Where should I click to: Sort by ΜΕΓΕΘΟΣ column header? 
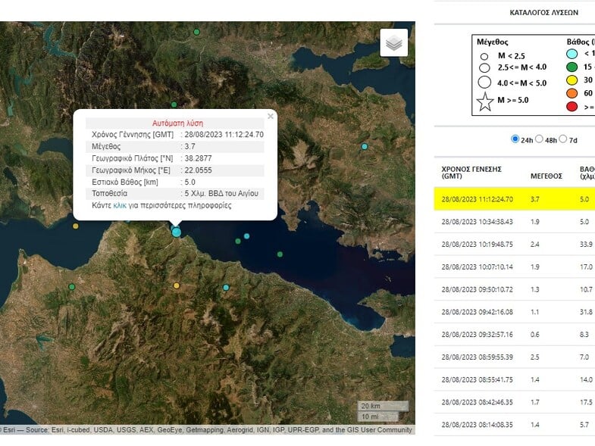[x=546, y=176]
